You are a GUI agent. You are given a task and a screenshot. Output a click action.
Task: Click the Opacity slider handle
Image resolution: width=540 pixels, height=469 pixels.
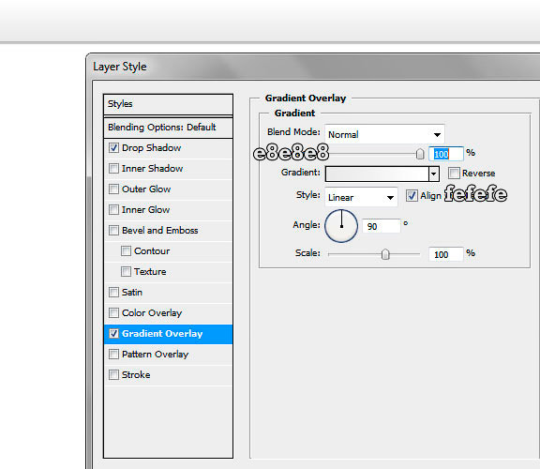420,154
